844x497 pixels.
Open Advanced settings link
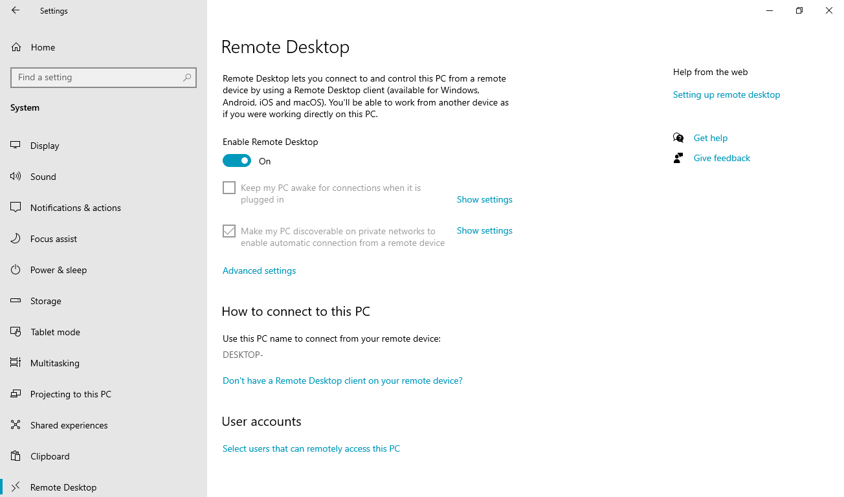259,270
